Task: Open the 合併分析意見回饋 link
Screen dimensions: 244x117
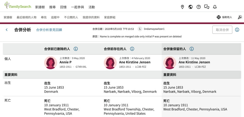Action: (x=49, y=30)
